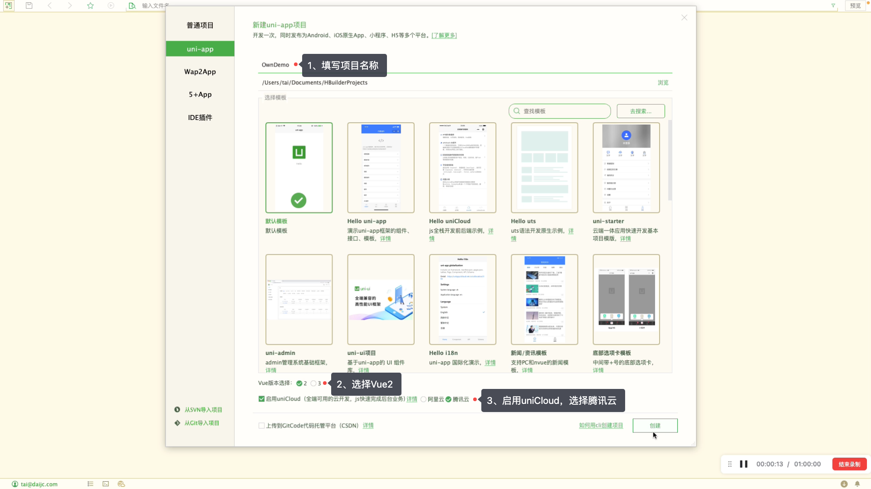Click the filter funnel icon at top right

(833, 5)
